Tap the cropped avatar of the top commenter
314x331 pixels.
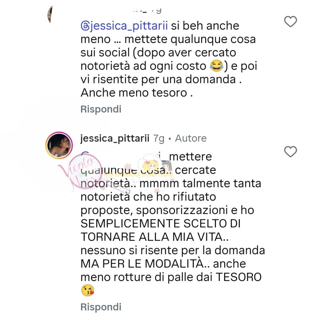[x=50, y=14]
